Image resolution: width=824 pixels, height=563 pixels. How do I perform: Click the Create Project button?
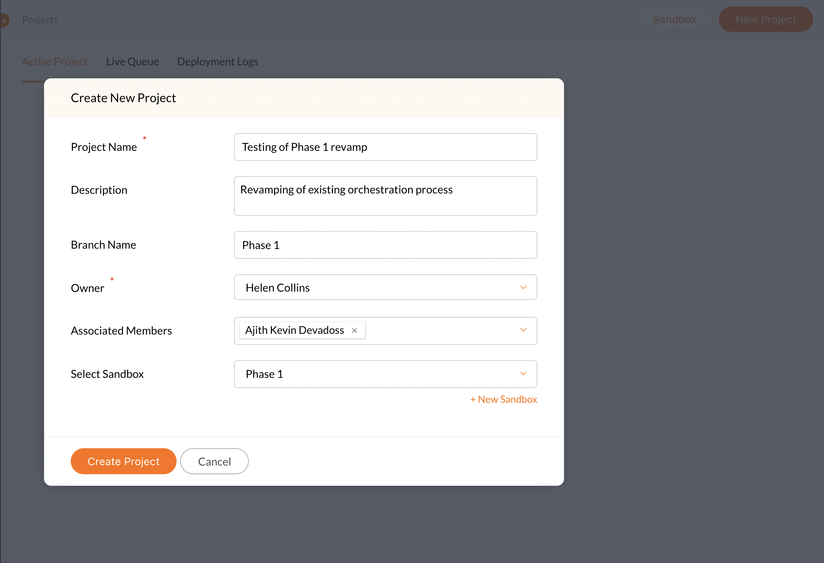123,461
